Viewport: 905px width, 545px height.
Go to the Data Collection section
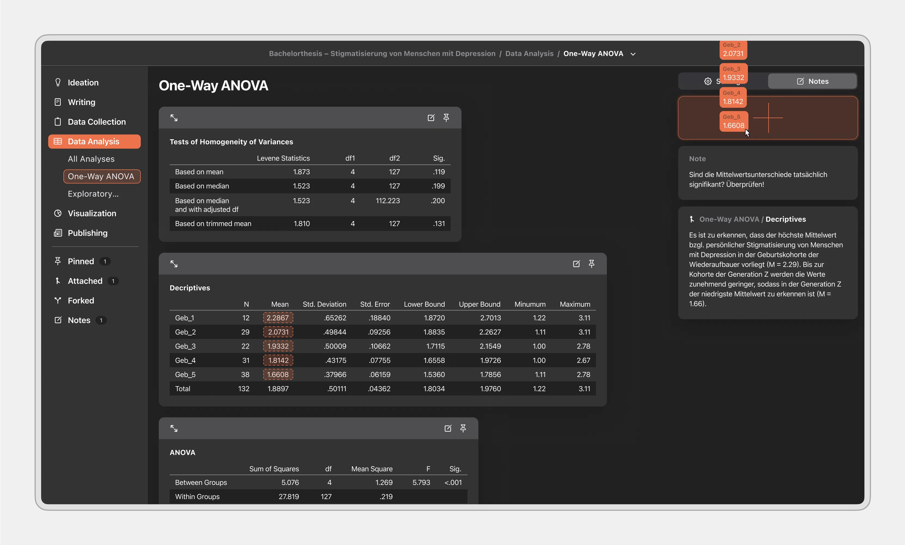tap(96, 122)
